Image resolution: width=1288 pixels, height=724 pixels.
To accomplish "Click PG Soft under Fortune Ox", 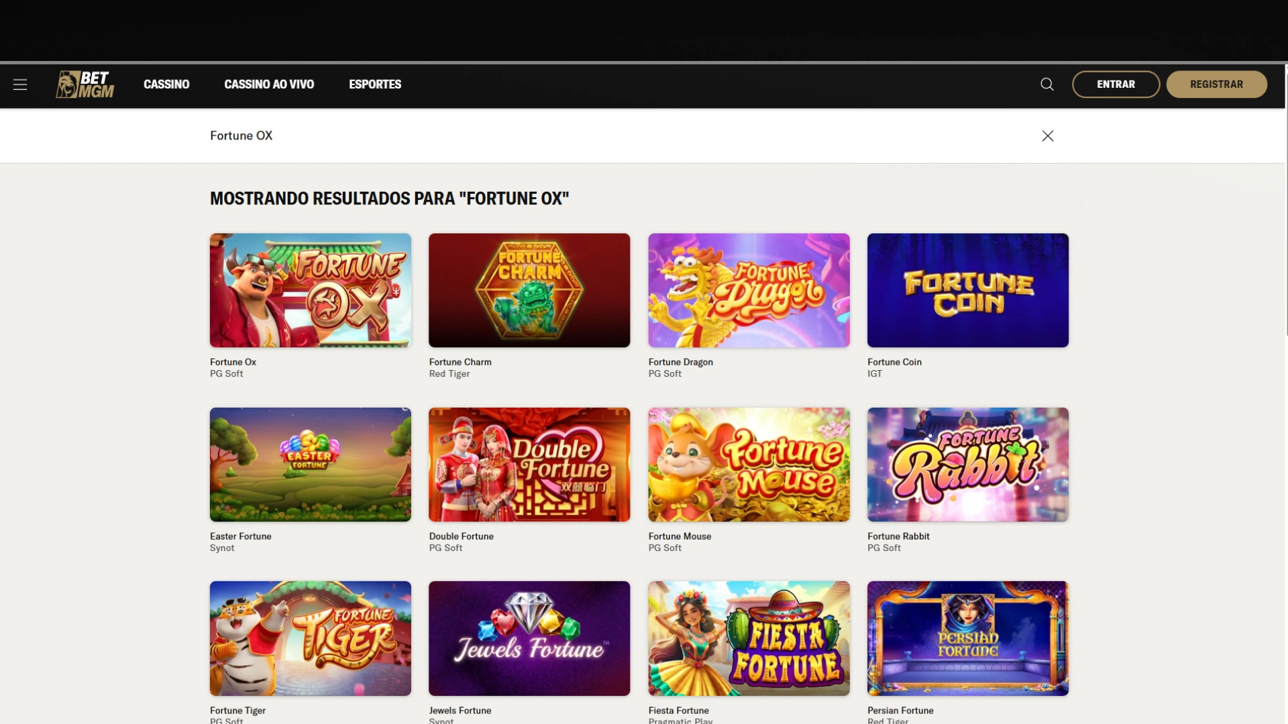I will tap(226, 374).
